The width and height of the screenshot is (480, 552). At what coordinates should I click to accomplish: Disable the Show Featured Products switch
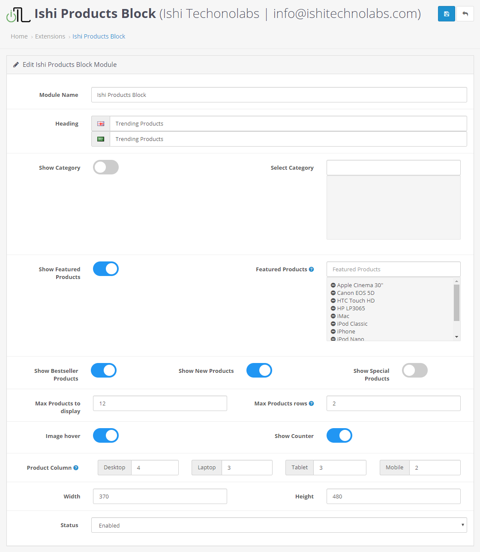click(x=106, y=269)
